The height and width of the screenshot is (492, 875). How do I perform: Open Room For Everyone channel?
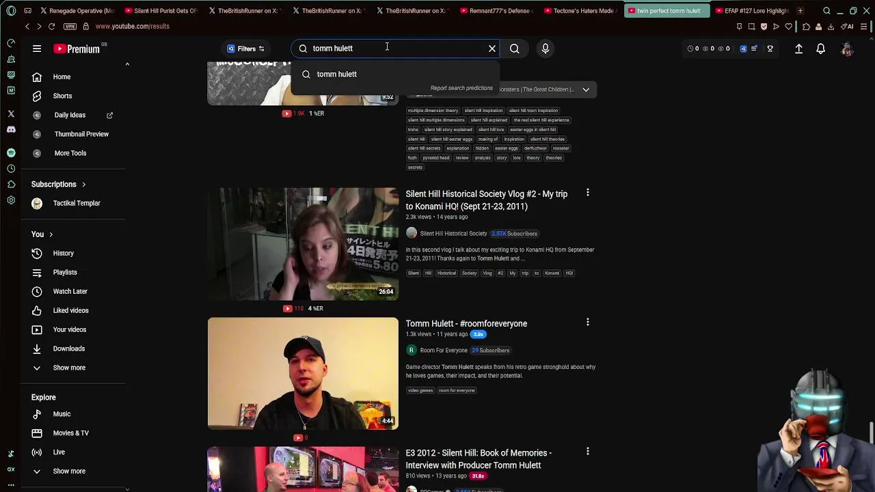(444, 351)
